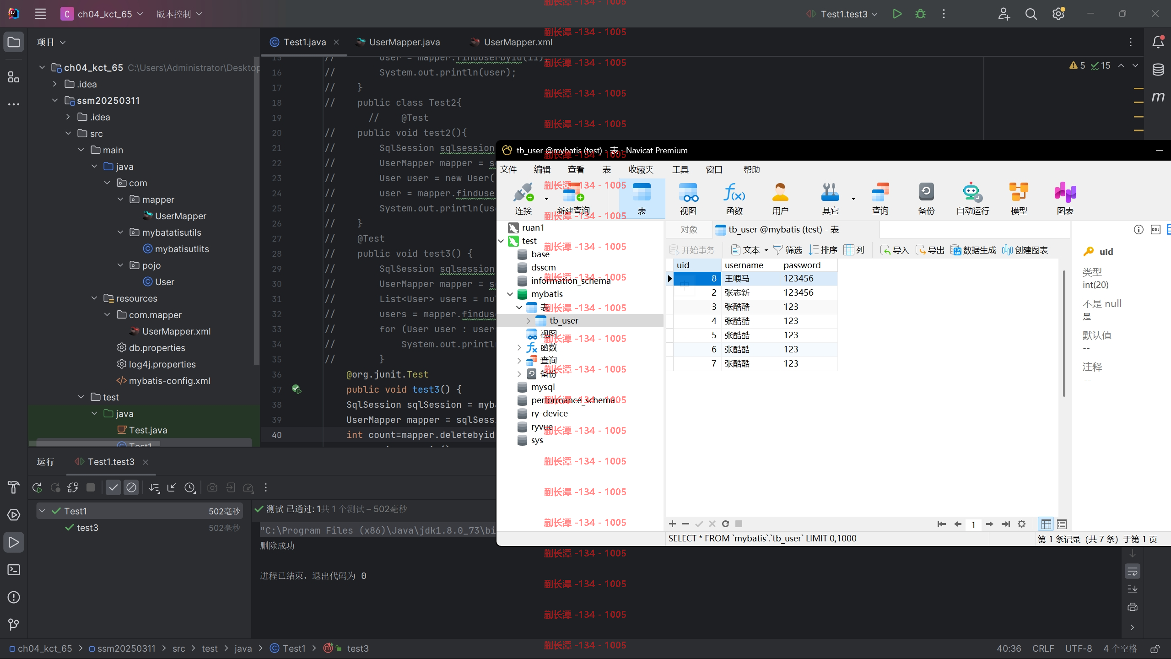The height and width of the screenshot is (659, 1171).
Task: Open Navicat Backup (备份) icon
Action: tap(926, 198)
